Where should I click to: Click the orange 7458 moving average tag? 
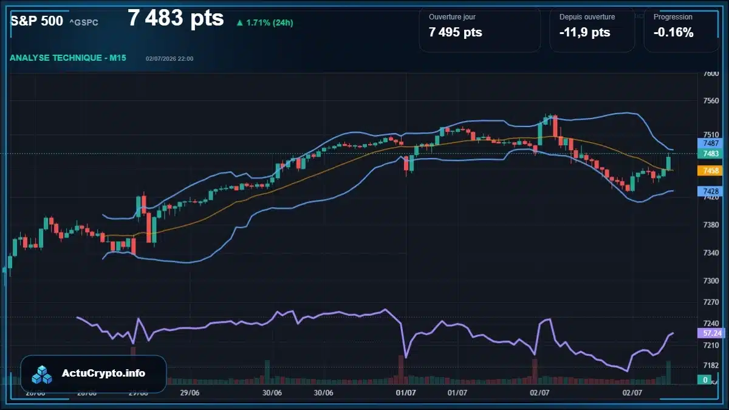(x=710, y=171)
